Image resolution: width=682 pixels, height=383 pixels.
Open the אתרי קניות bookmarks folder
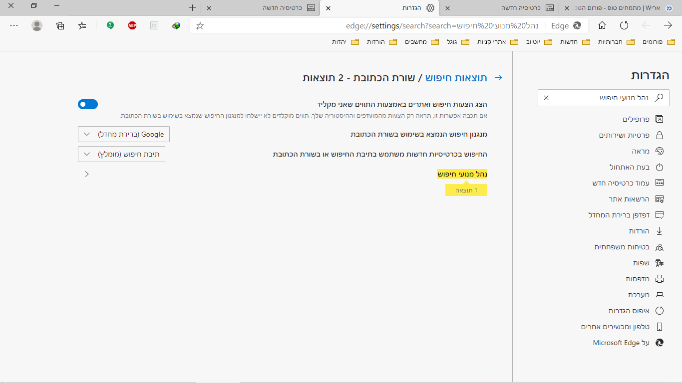[498, 42]
